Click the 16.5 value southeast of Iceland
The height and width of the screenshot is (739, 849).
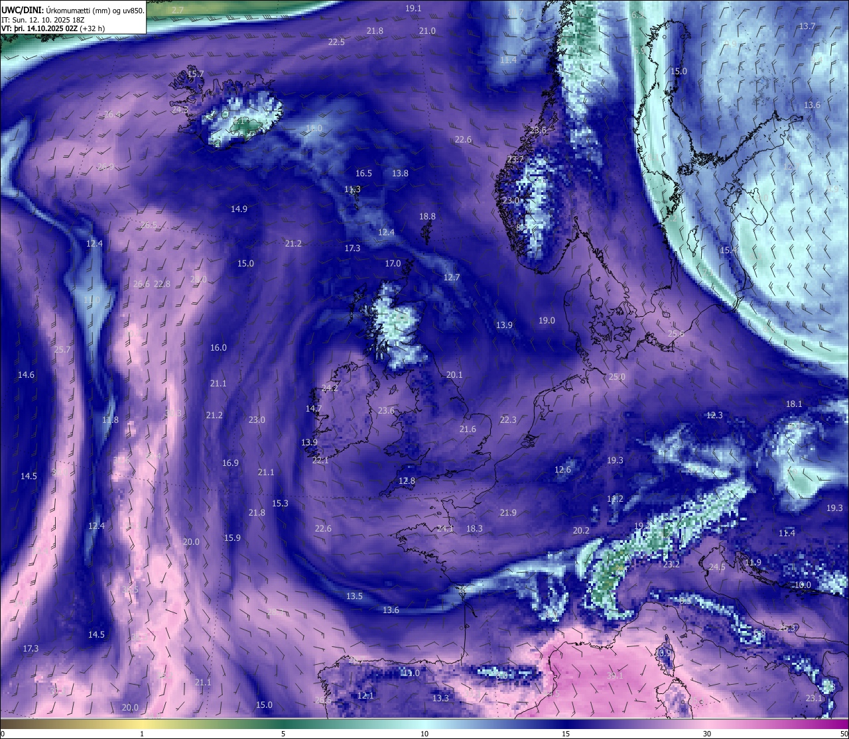tap(363, 173)
